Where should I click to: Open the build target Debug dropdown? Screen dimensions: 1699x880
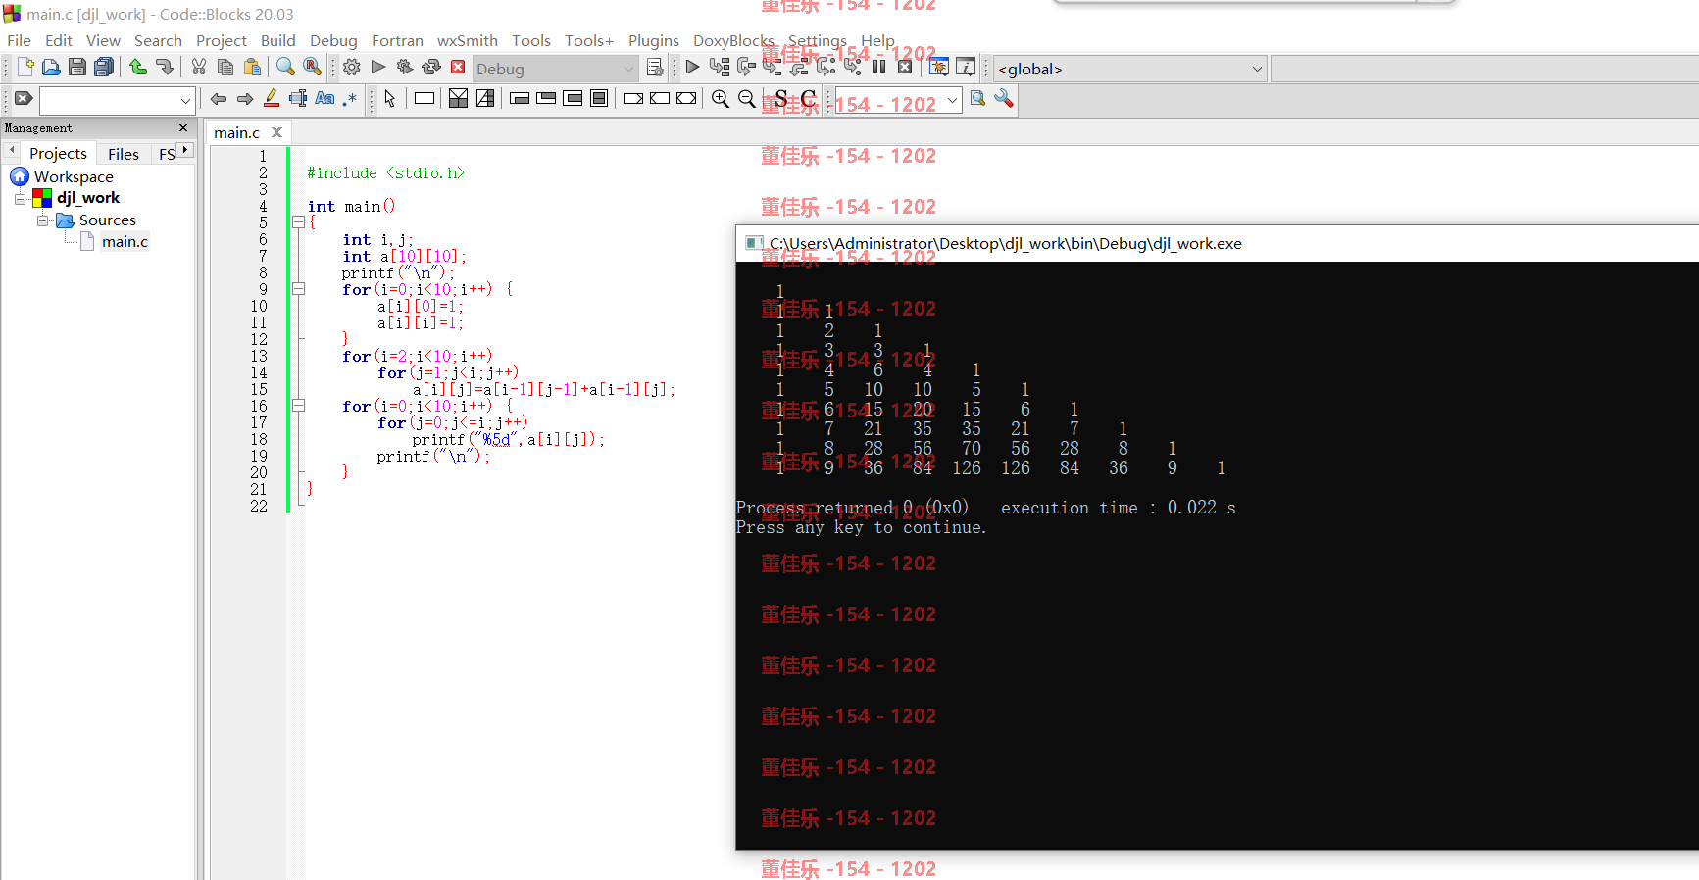pyautogui.click(x=556, y=69)
